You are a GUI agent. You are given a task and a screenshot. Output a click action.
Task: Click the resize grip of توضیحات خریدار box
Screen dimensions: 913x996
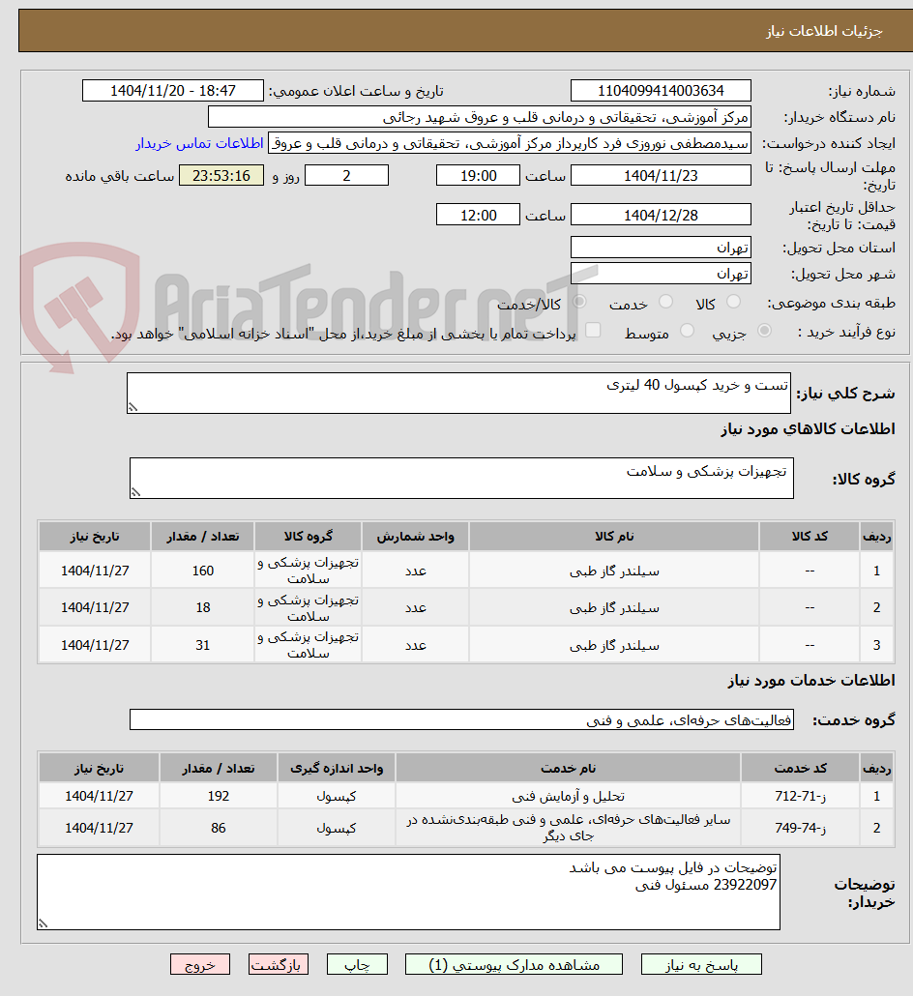[x=43, y=923]
